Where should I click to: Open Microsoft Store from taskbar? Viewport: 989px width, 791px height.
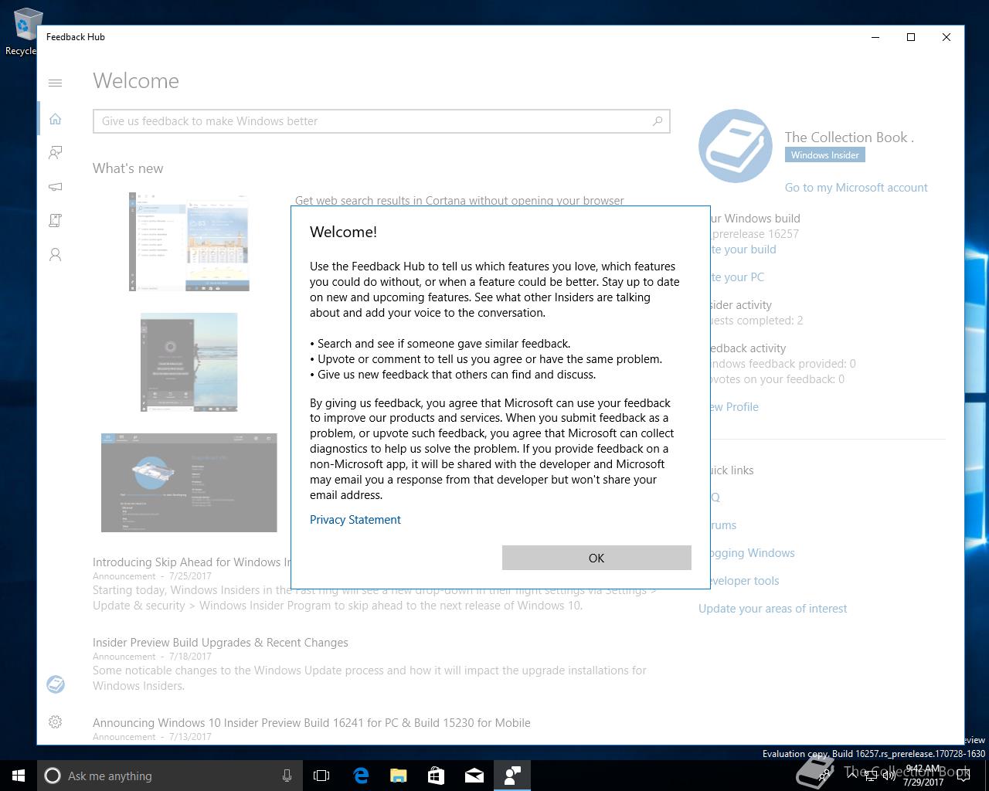(437, 776)
